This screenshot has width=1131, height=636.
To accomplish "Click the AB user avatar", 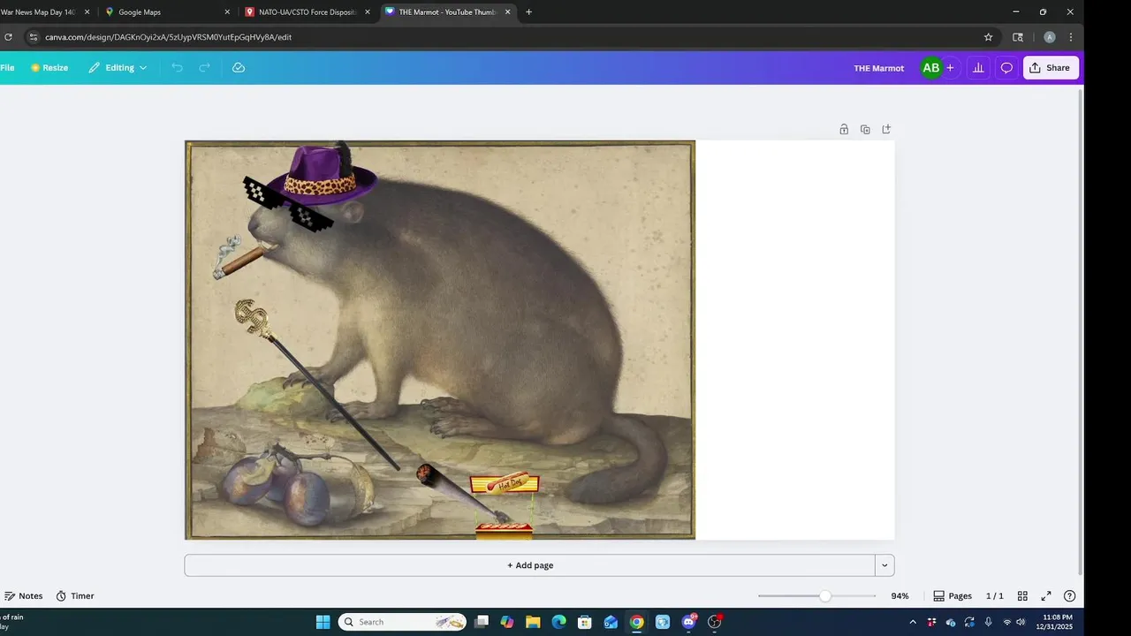I will [930, 68].
